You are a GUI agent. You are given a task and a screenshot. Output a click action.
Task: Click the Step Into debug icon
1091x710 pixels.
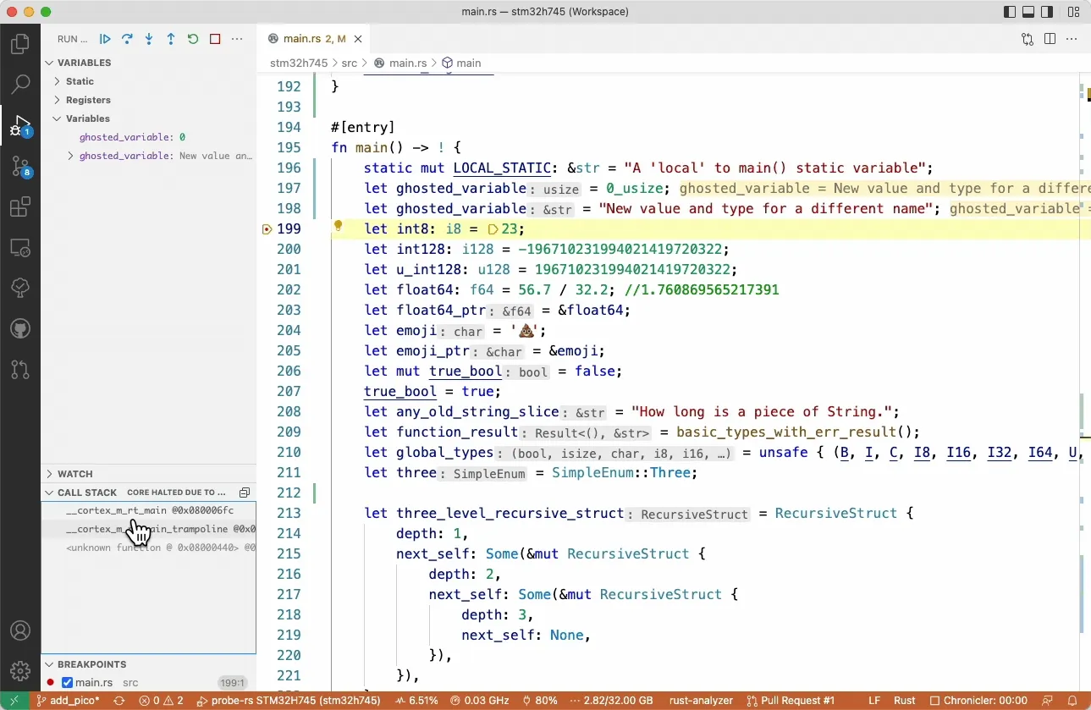click(x=149, y=39)
